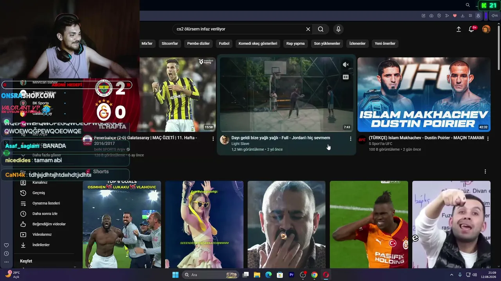Open the browser AI assistant button
The height and width of the screenshot is (281, 501).
[495, 16]
